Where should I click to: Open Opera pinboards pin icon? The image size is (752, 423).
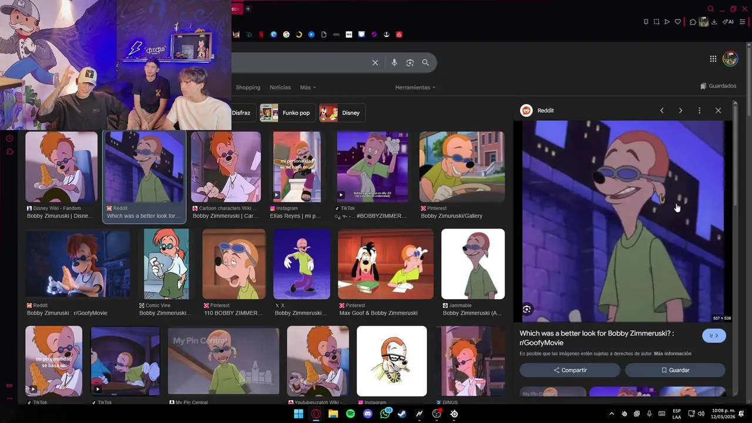(646, 22)
